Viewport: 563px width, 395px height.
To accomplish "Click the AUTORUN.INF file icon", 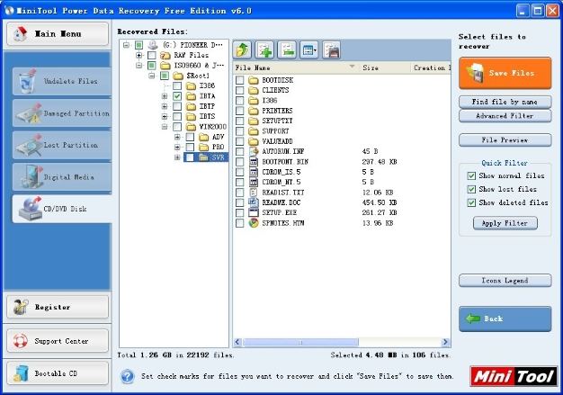I will pyautogui.click(x=254, y=151).
